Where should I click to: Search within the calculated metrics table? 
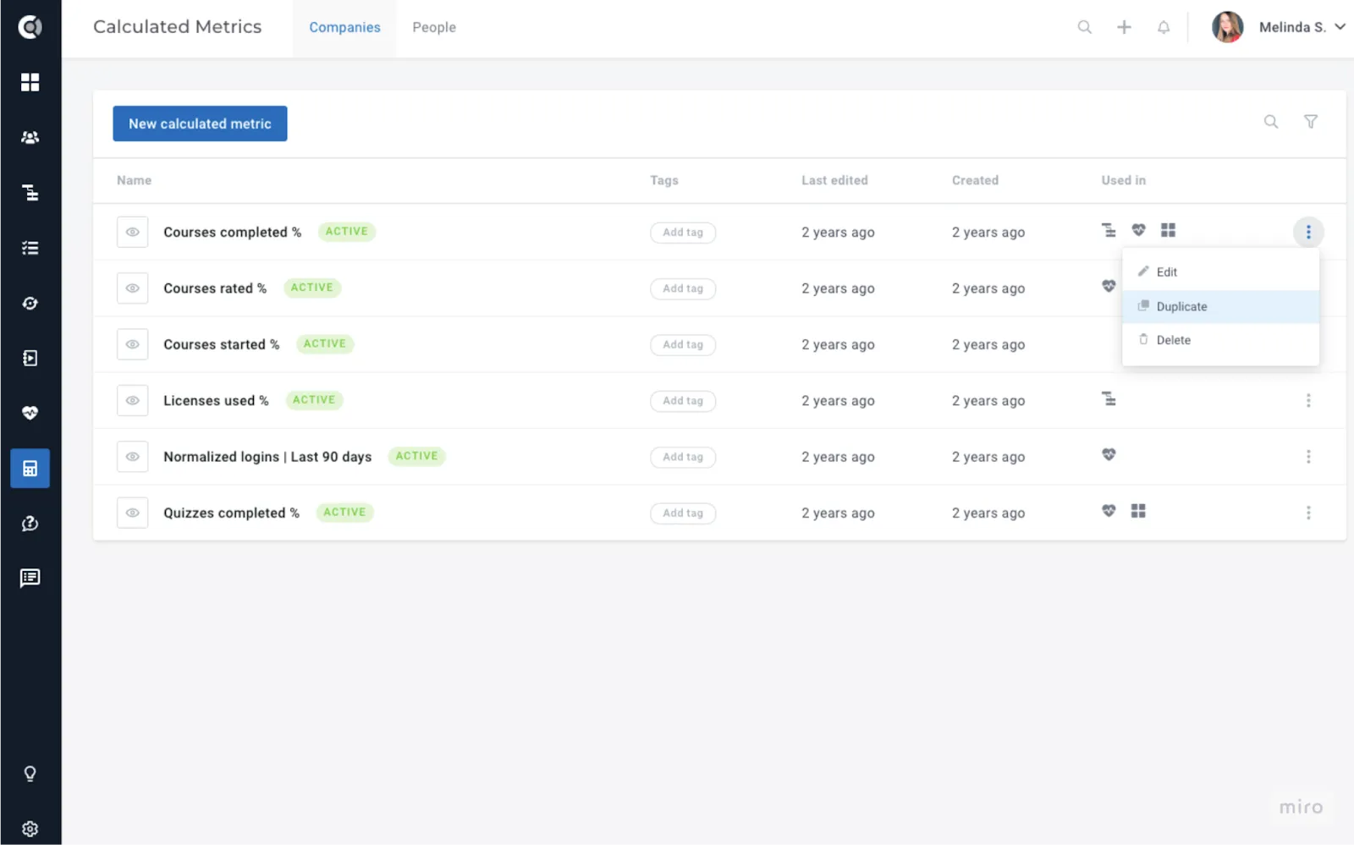[x=1271, y=122]
